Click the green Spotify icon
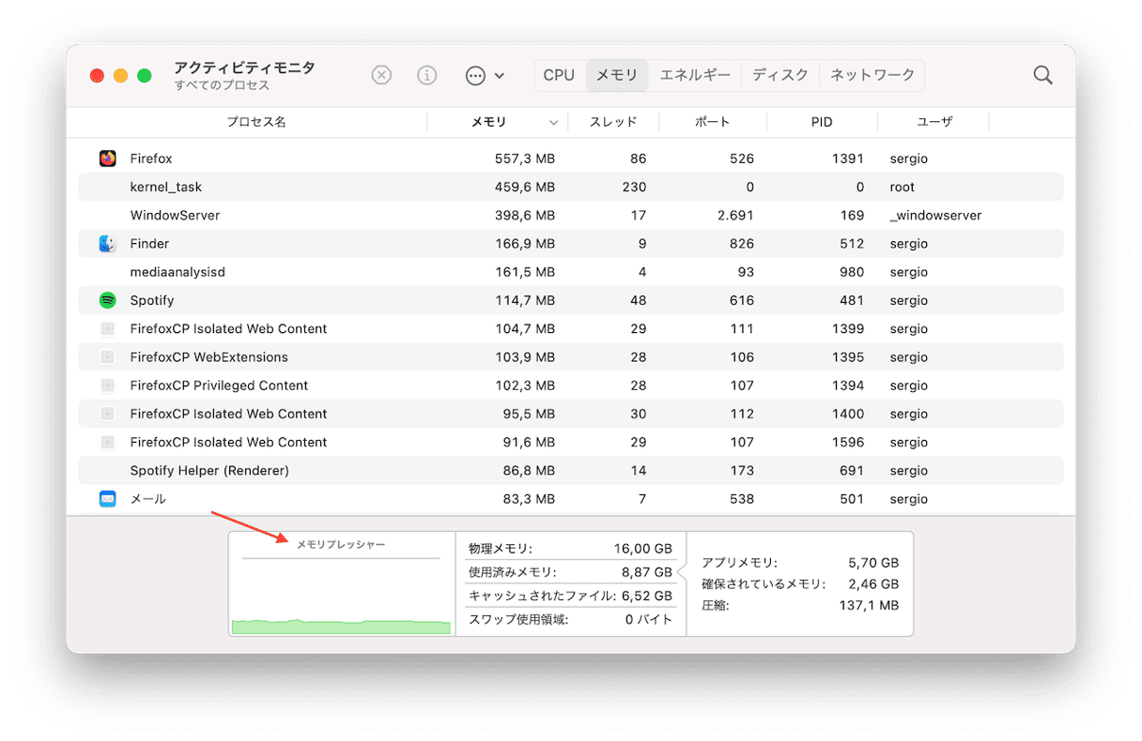Viewport: 1142px width, 741px height. (108, 300)
